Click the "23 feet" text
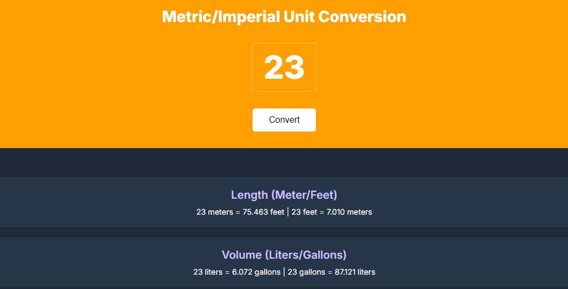568x289 pixels. click(304, 212)
